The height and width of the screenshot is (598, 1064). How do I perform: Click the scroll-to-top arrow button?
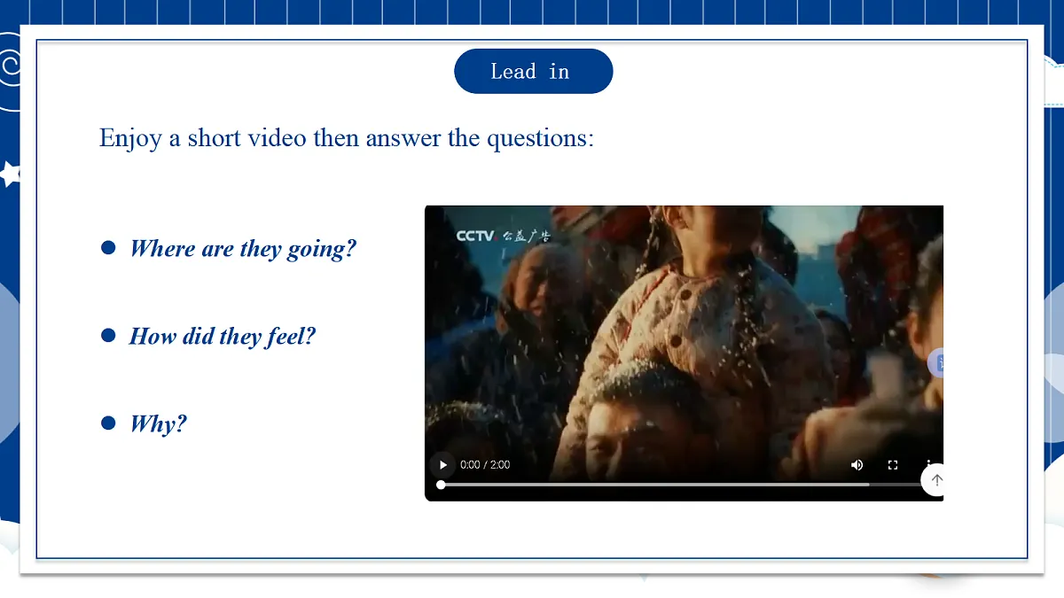point(936,480)
